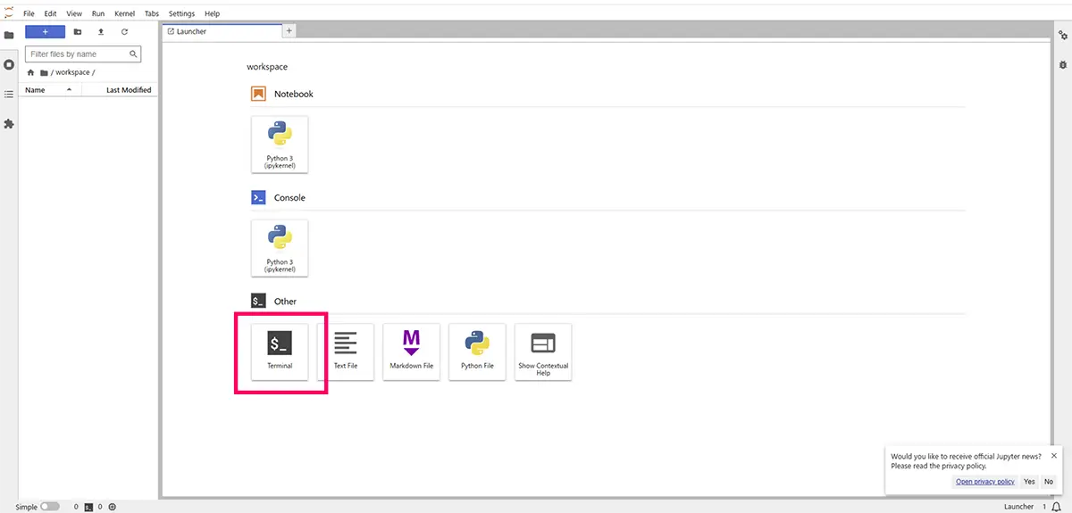Create a new Text File
Screen dimensions: 1072x513
coord(346,351)
